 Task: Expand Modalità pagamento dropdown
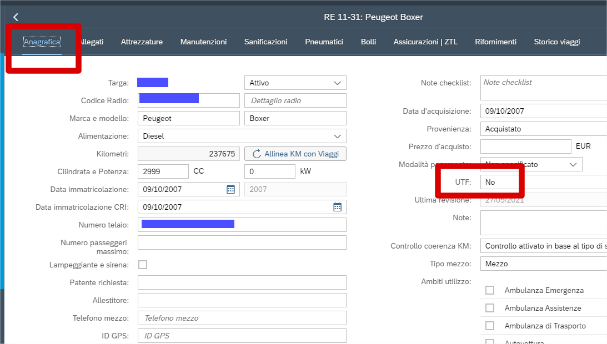tap(573, 164)
